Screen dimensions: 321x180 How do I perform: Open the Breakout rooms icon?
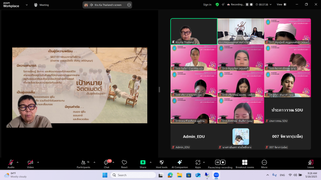[x=245, y=163]
